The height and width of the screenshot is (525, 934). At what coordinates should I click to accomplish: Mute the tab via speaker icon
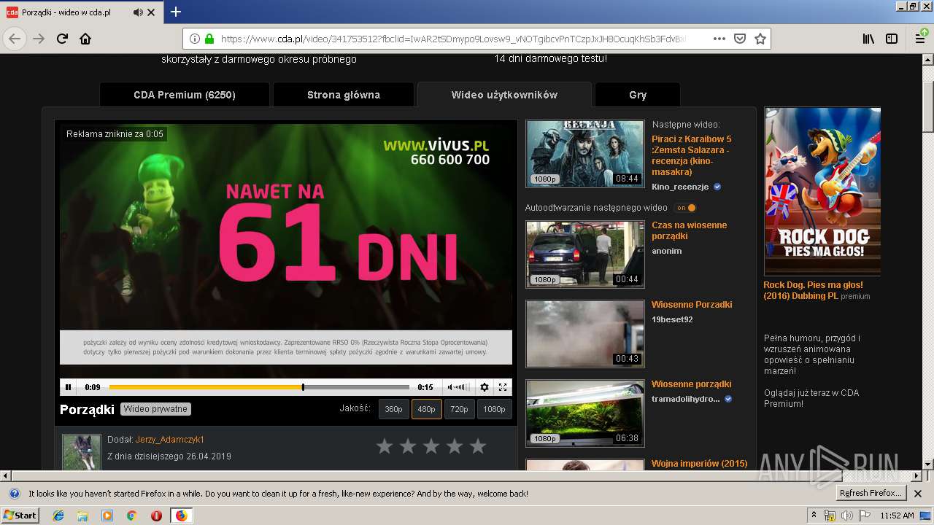(x=139, y=12)
